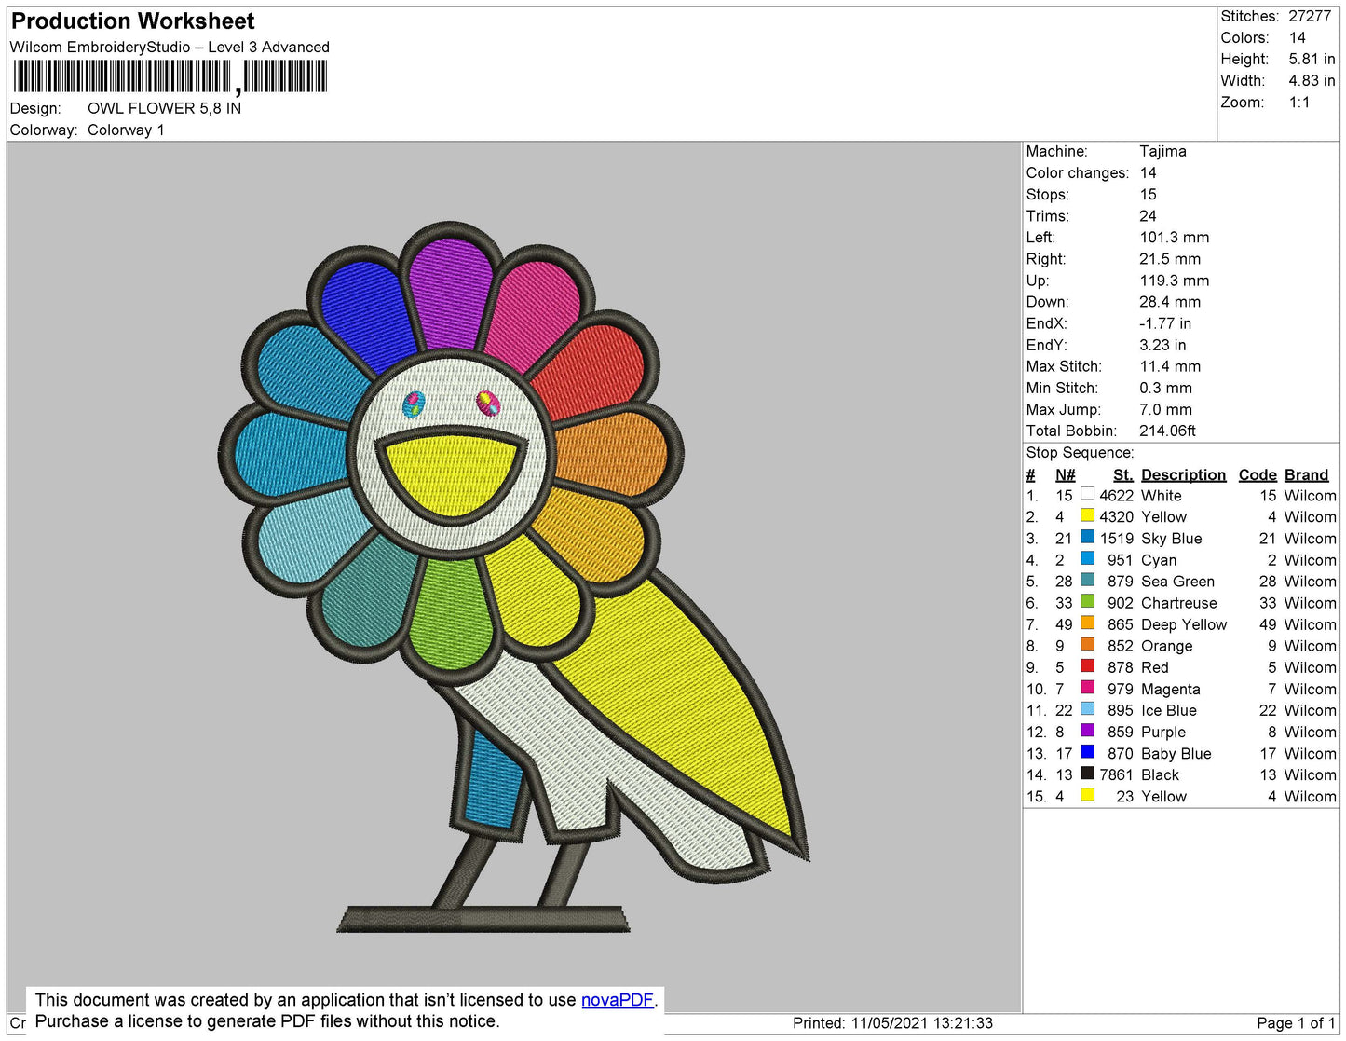1346x1041 pixels.
Task: Select the Baby Blue color swatch
Action: [1087, 752]
